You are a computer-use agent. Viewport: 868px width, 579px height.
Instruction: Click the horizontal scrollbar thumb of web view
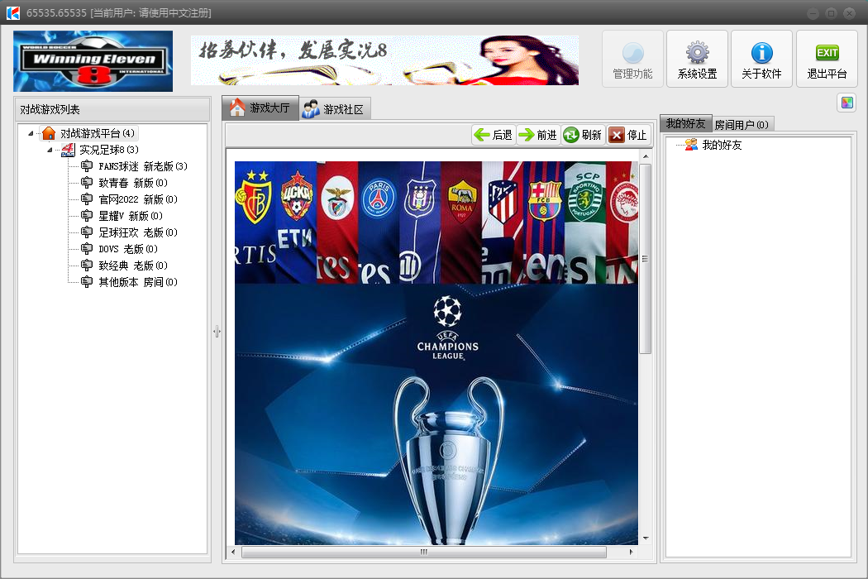[x=424, y=552]
